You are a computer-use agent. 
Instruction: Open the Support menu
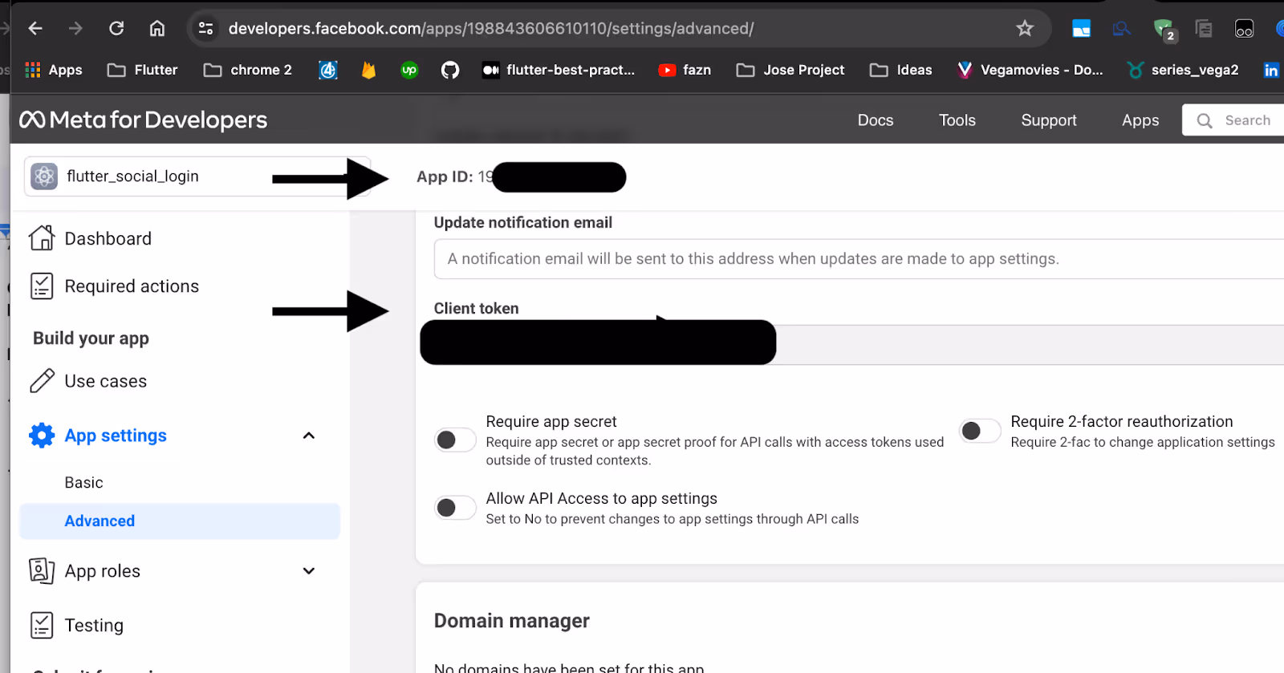(1049, 120)
